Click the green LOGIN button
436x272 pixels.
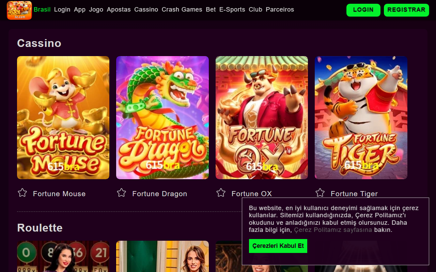(x=363, y=10)
